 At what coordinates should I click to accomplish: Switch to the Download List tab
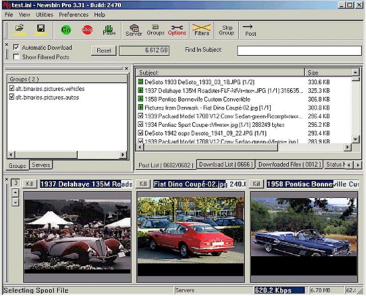[226, 165]
